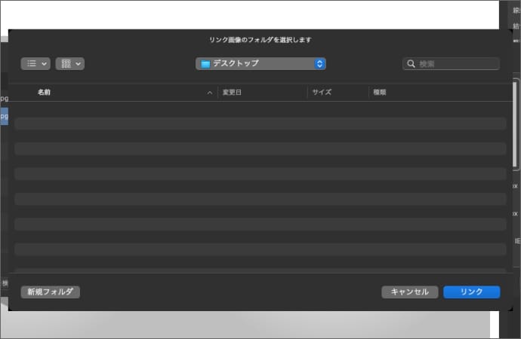Click the dialog title リンク画像のフォルダを選択します
Viewport: 521px width, 339px height.
click(x=260, y=39)
